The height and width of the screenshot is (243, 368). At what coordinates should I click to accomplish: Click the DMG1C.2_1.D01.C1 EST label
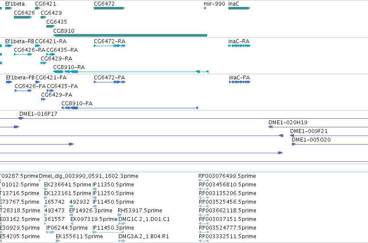(x=144, y=219)
